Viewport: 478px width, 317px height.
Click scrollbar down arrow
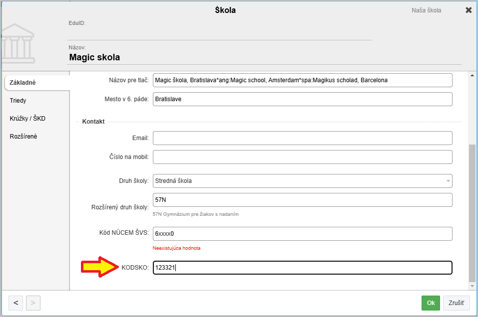(x=472, y=286)
